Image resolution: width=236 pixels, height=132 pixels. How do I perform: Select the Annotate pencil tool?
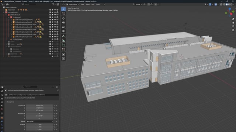click(x=63, y=36)
